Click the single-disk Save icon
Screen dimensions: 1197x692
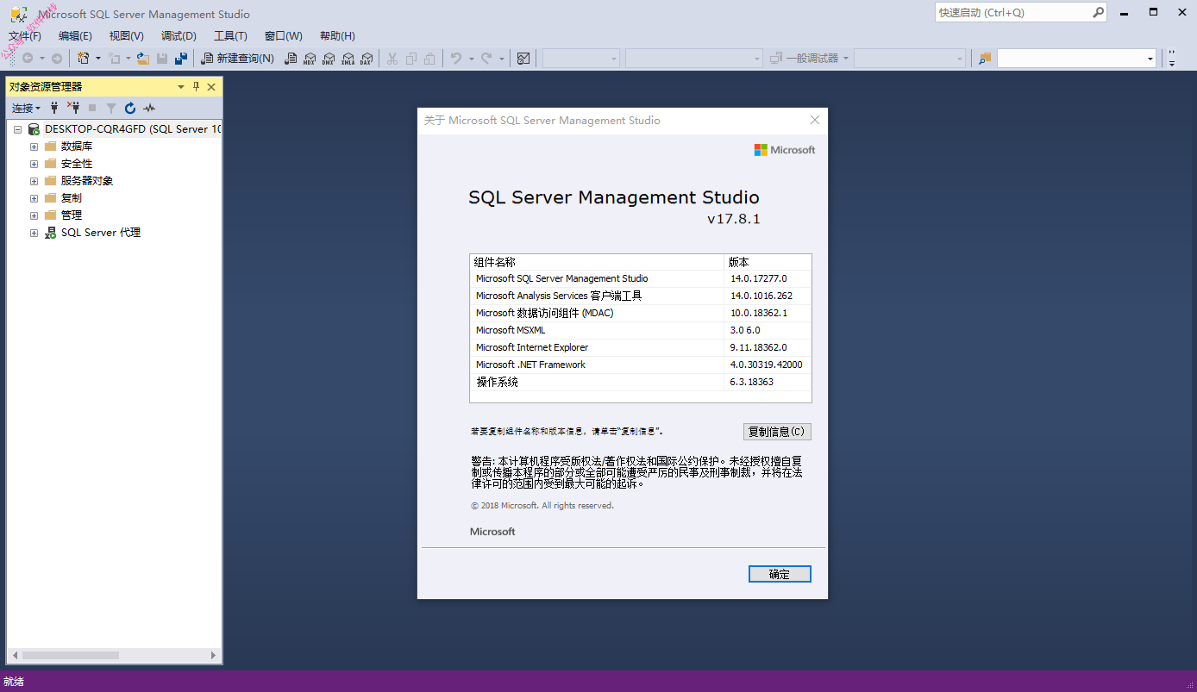click(162, 59)
